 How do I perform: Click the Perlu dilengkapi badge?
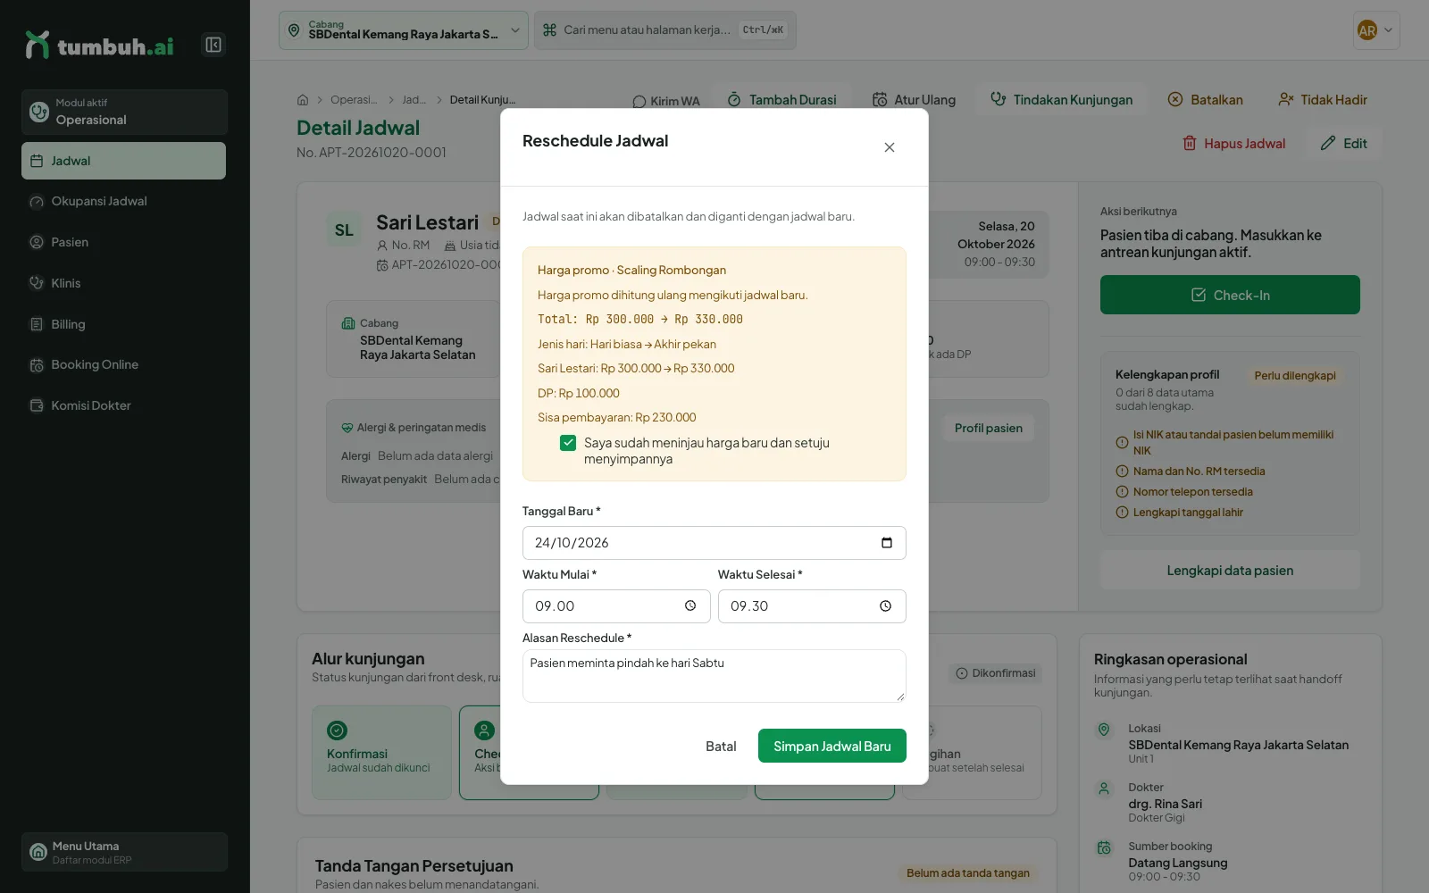[1295, 376]
